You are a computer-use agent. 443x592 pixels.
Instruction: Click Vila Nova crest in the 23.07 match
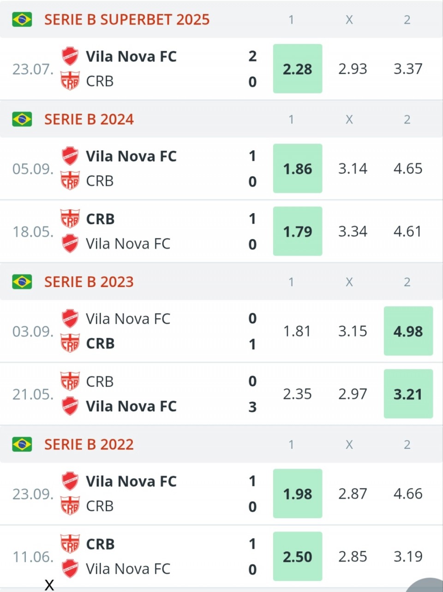click(70, 56)
